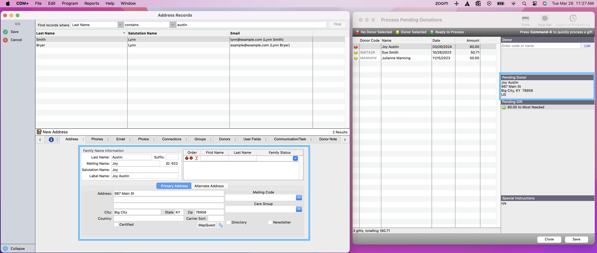Click the red move-up arrow in Order column
The image size is (597, 253).
(x=187, y=158)
